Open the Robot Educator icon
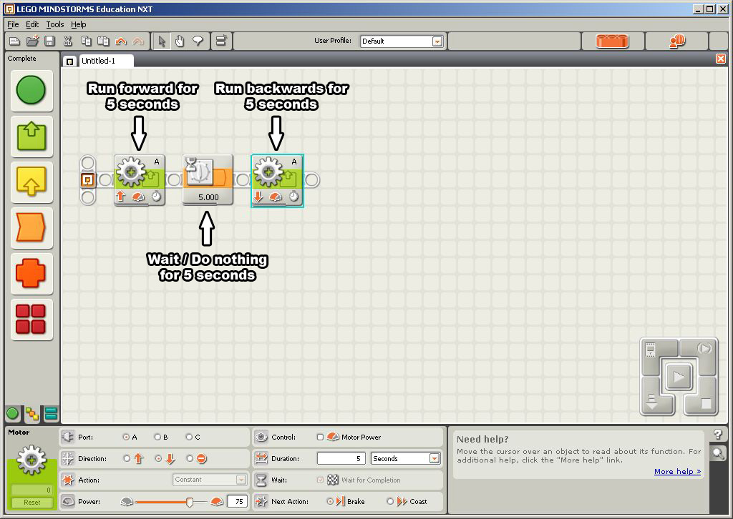 coord(677,41)
